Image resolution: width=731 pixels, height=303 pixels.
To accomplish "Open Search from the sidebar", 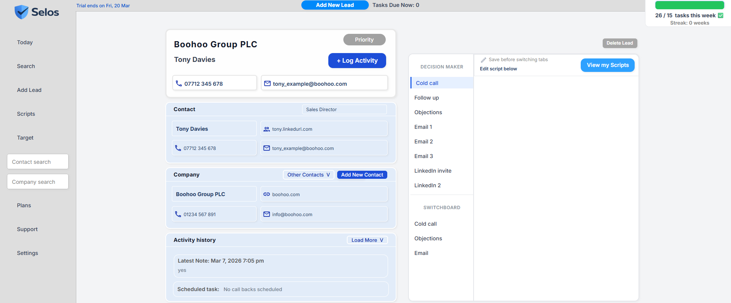I will click(26, 66).
